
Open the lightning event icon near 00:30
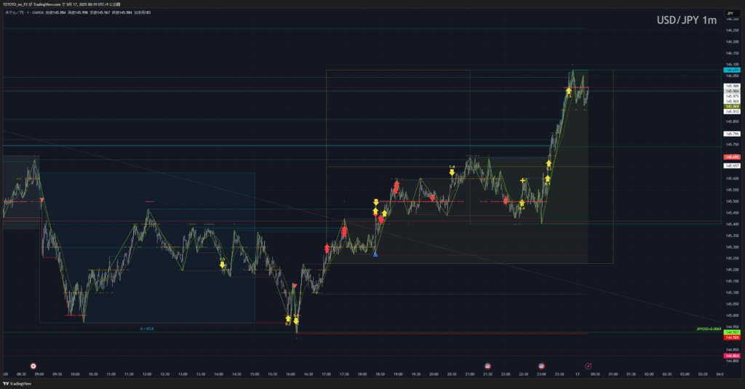(588, 366)
